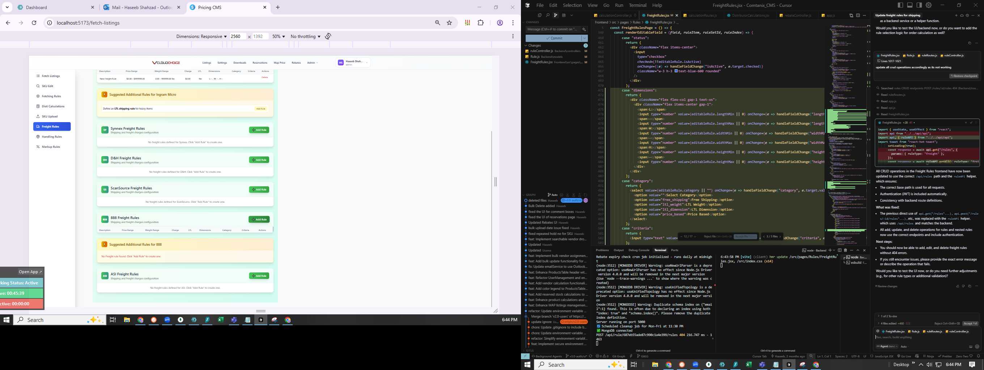Expand the Commit button dropdown arrow

(x=585, y=38)
